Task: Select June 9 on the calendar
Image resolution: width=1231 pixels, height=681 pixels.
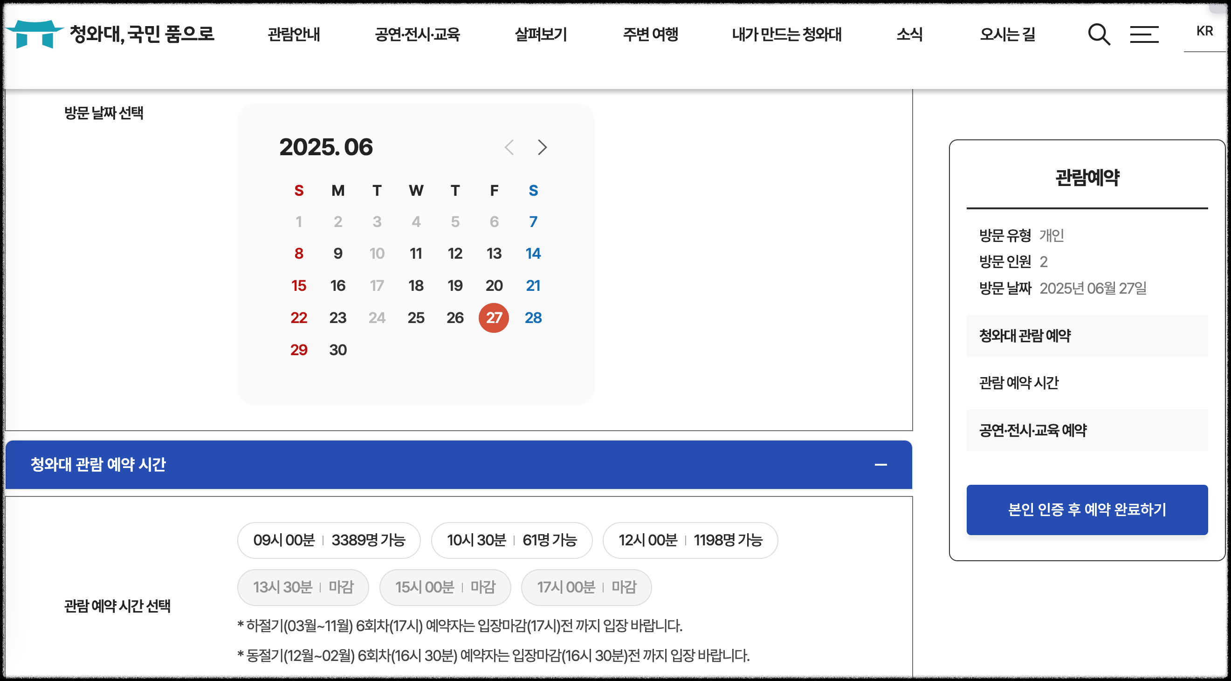Action: 338,253
